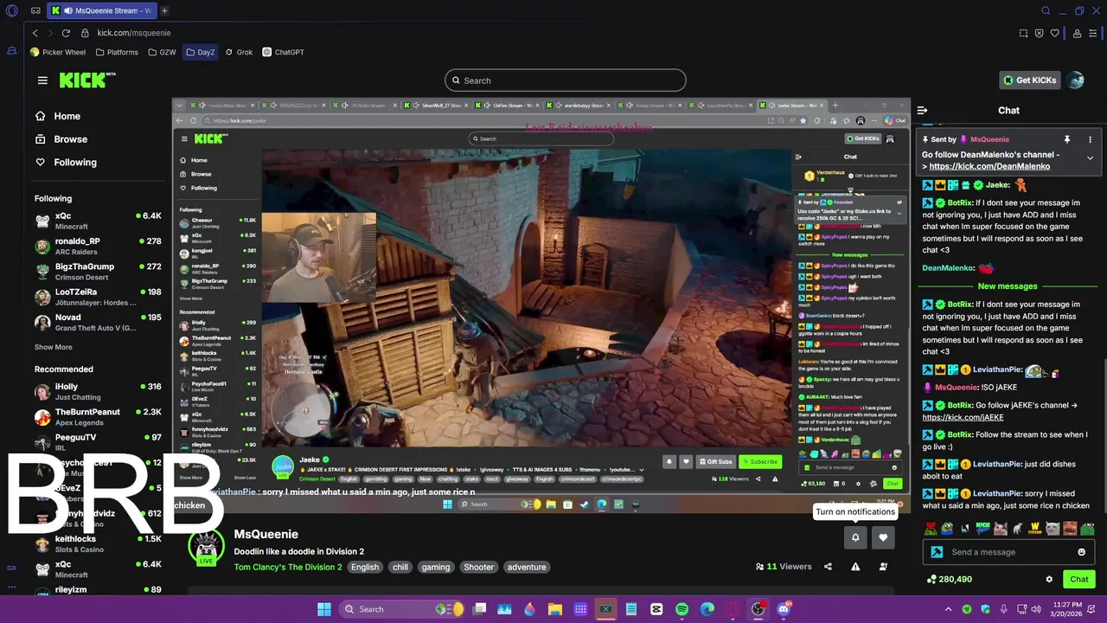Image resolution: width=1107 pixels, height=623 pixels.
Task: Click the stream video player
Action: coord(541,305)
